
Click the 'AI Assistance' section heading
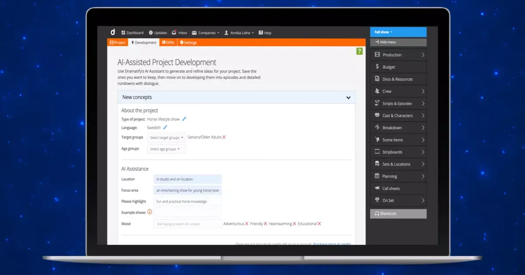click(x=135, y=169)
